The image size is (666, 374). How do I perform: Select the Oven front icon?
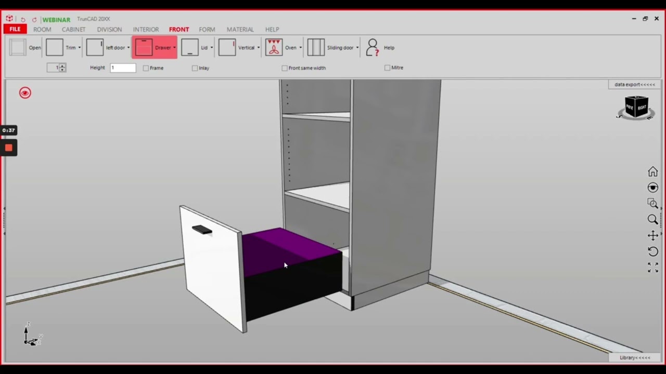pyautogui.click(x=274, y=47)
